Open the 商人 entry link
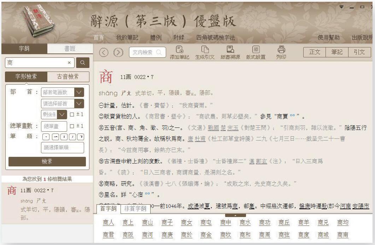Image resolution: width=375 pixels, height=245 pixels. click(109, 222)
